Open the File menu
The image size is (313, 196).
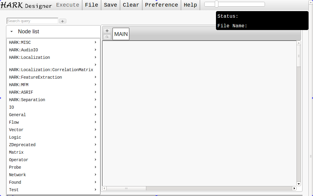(x=92, y=5)
